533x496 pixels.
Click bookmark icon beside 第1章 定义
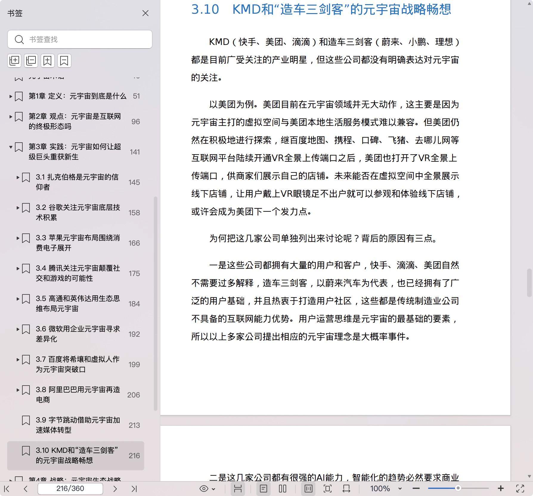(19, 96)
